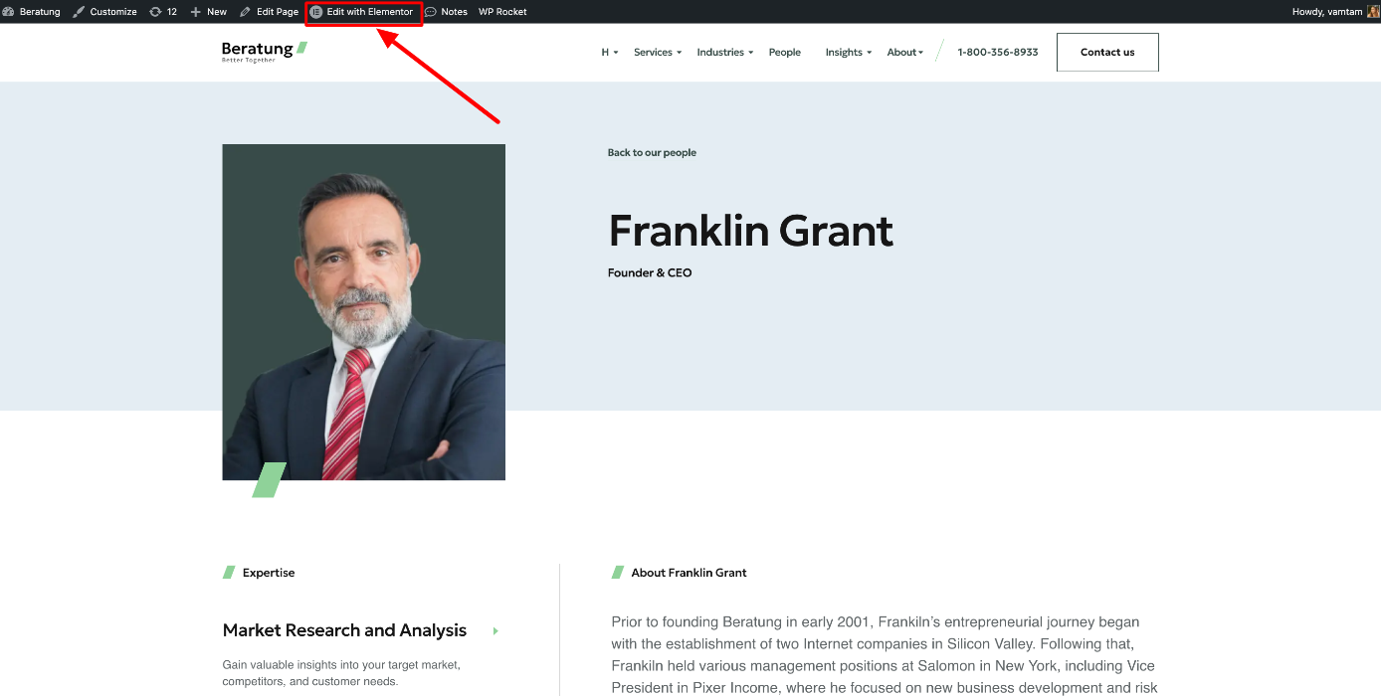The height and width of the screenshot is (696, 1381).
Task: Click the plus New content icon
Action: click(196, 12)
